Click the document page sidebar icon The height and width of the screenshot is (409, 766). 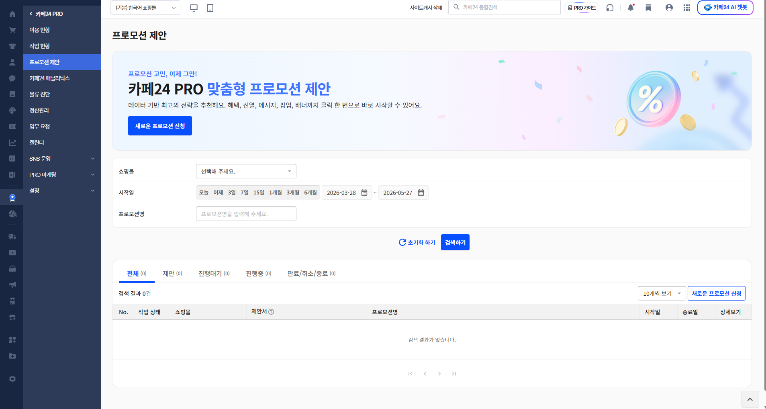12,94
